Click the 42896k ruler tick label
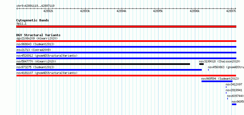The height and width of the screenshot is (115, 244). pyautogui.click(x=195, y=11)
